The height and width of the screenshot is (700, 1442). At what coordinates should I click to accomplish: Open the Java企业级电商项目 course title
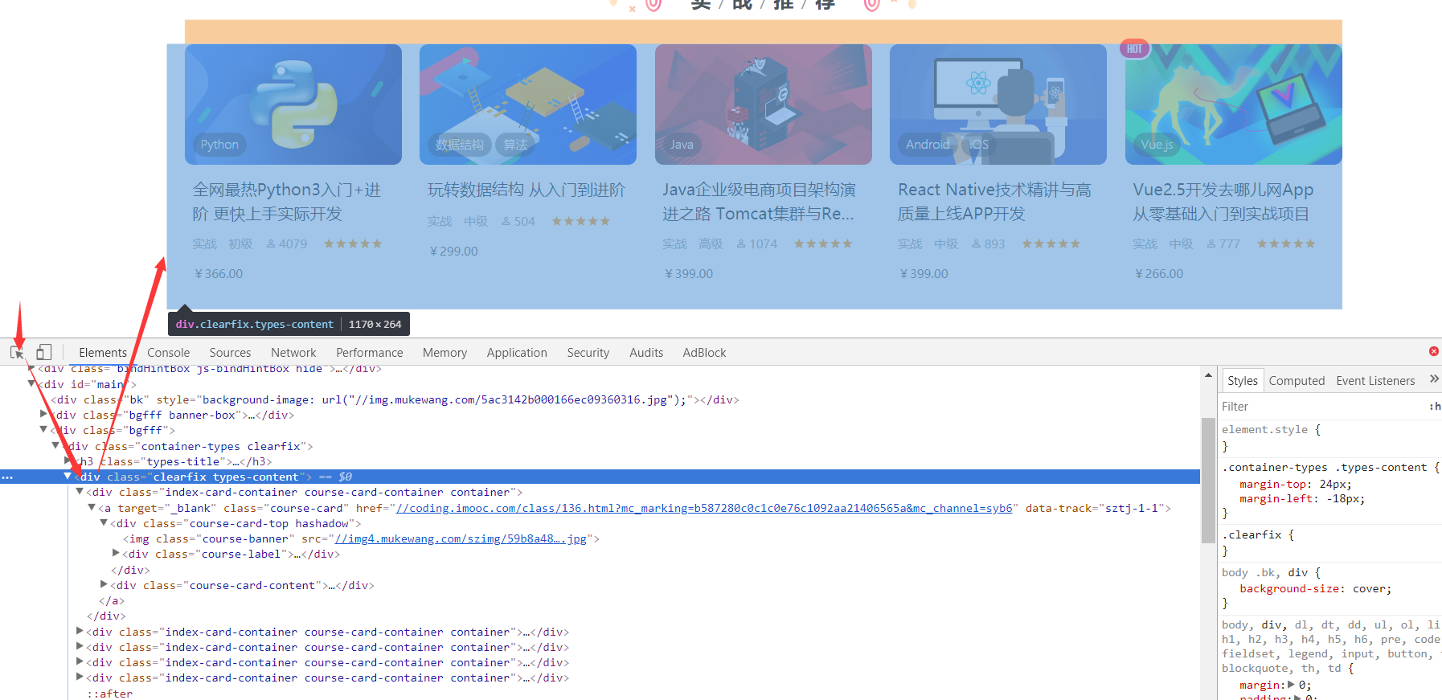pos(759,202)
